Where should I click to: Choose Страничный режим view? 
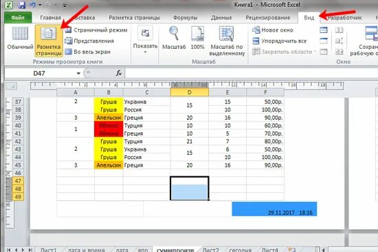point(96,30)
